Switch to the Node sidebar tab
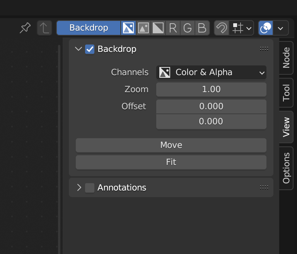This screenshot has width=297, height=254. pos(286,58)
